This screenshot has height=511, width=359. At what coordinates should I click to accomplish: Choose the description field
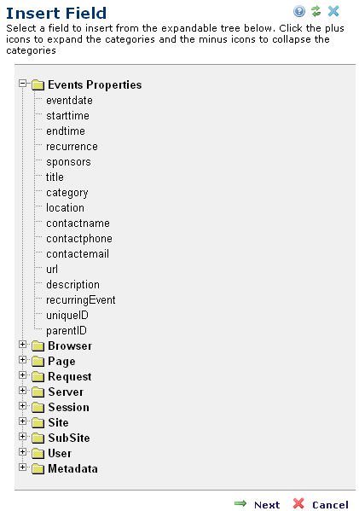tap(72, 285)
